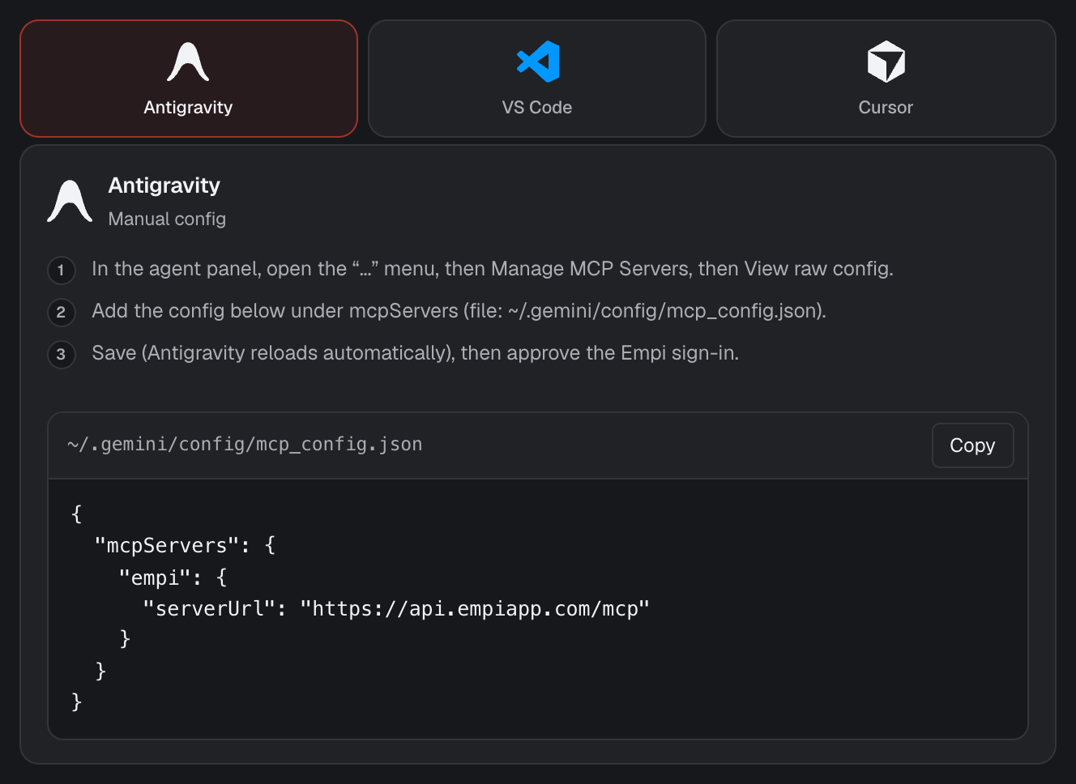Open the Cursor tab
This screenshot has width=1076, height=784.
click(x=886, y=79)
